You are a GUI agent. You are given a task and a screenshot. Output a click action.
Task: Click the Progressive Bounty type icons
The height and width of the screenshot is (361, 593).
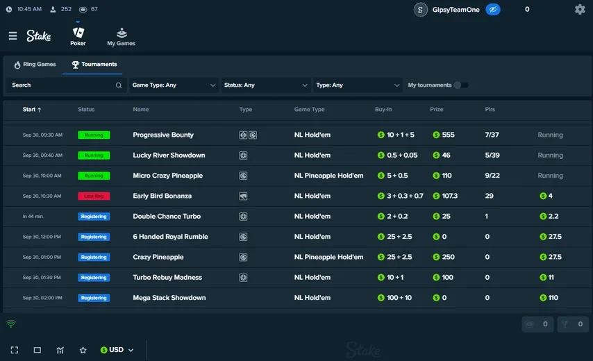tap(248, 135)
